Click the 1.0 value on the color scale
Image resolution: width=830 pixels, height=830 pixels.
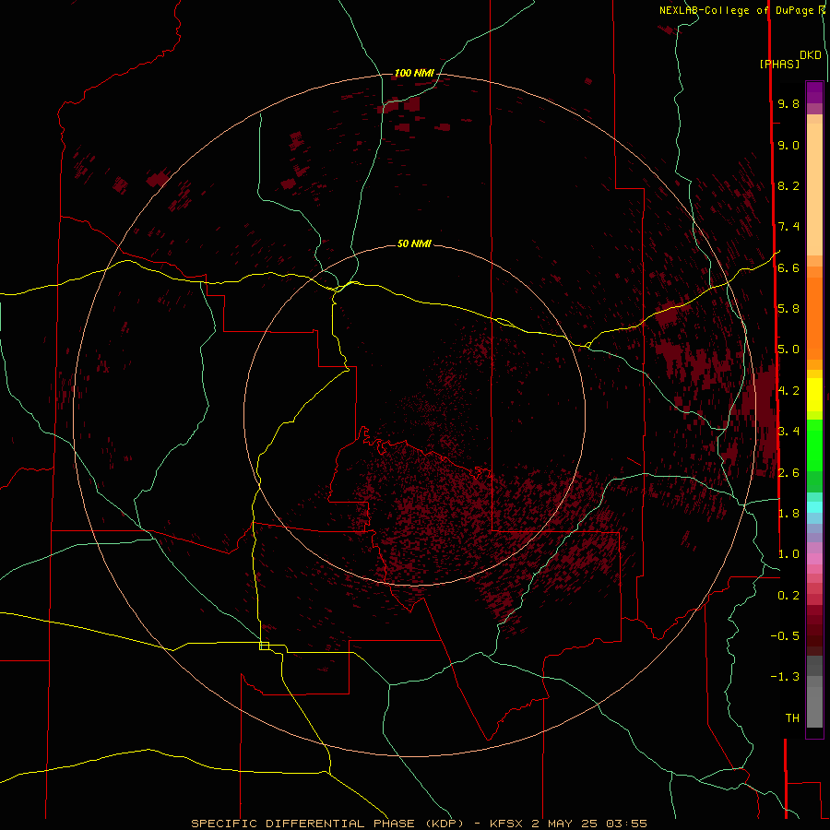(x=788, y=554)
